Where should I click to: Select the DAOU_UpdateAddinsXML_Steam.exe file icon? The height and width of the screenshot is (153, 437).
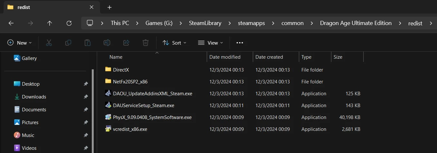108,93
